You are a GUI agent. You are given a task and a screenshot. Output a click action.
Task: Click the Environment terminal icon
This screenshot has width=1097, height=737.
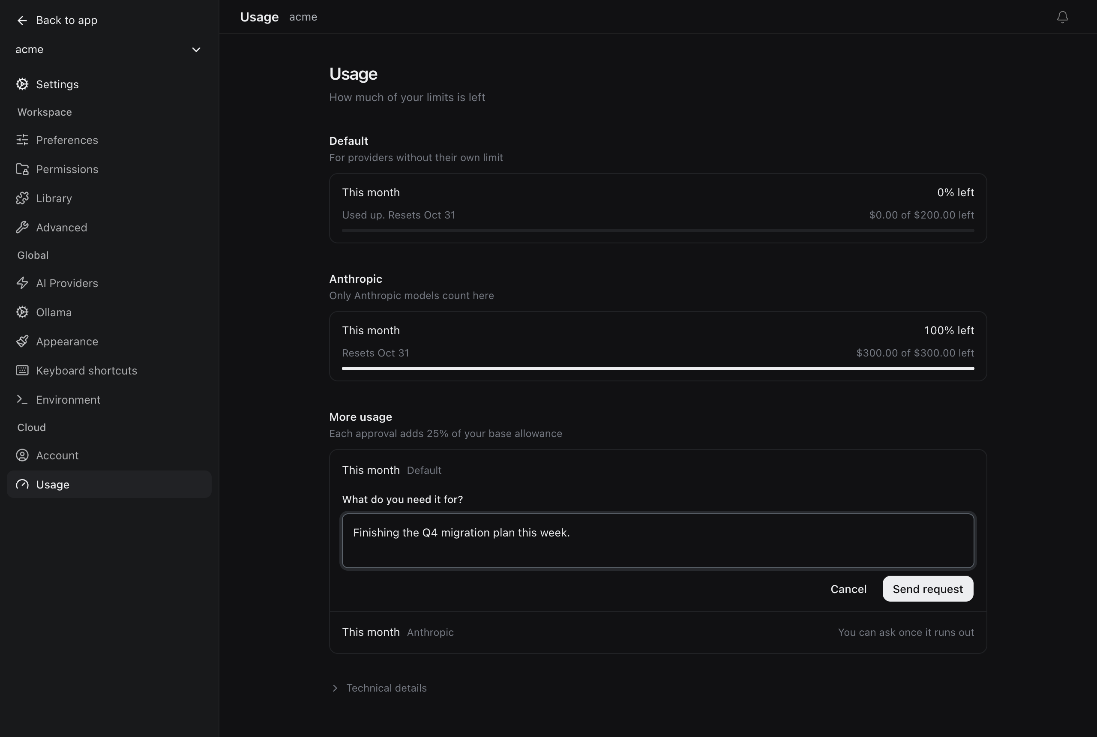[22, 399]
